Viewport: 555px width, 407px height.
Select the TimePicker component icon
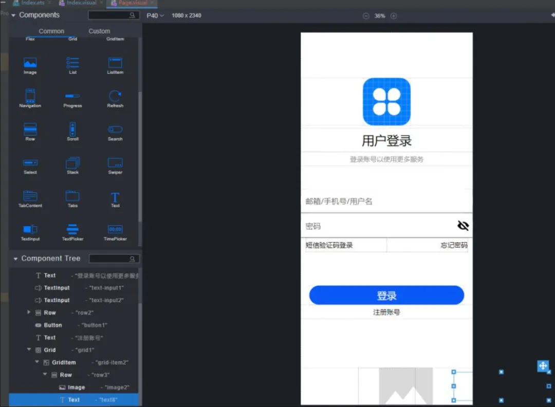[115, 229]
